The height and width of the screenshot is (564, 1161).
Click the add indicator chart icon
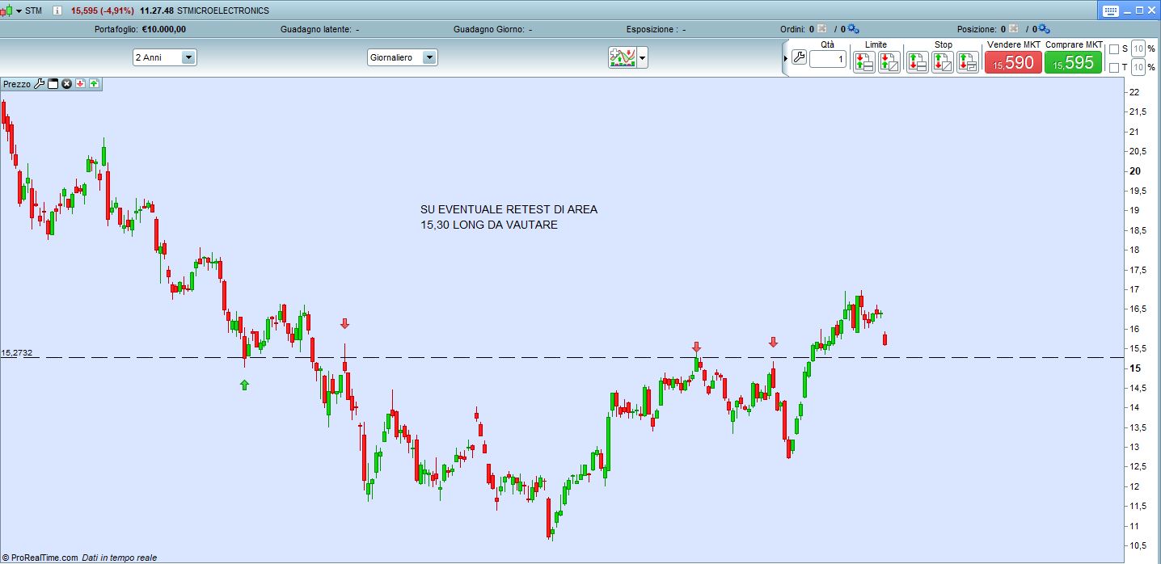coord(623,58)
